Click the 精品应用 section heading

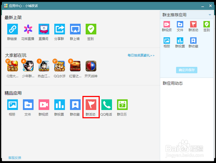[x=13, y=93]
